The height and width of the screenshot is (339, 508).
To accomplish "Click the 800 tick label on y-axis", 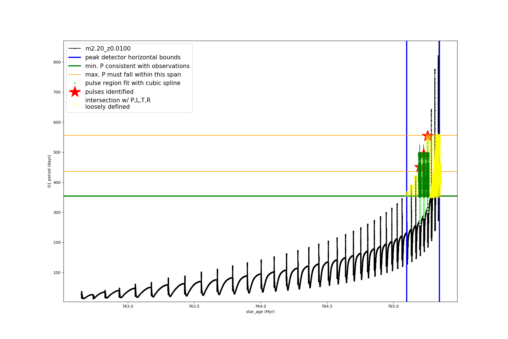I will click(x=57, y=62).
